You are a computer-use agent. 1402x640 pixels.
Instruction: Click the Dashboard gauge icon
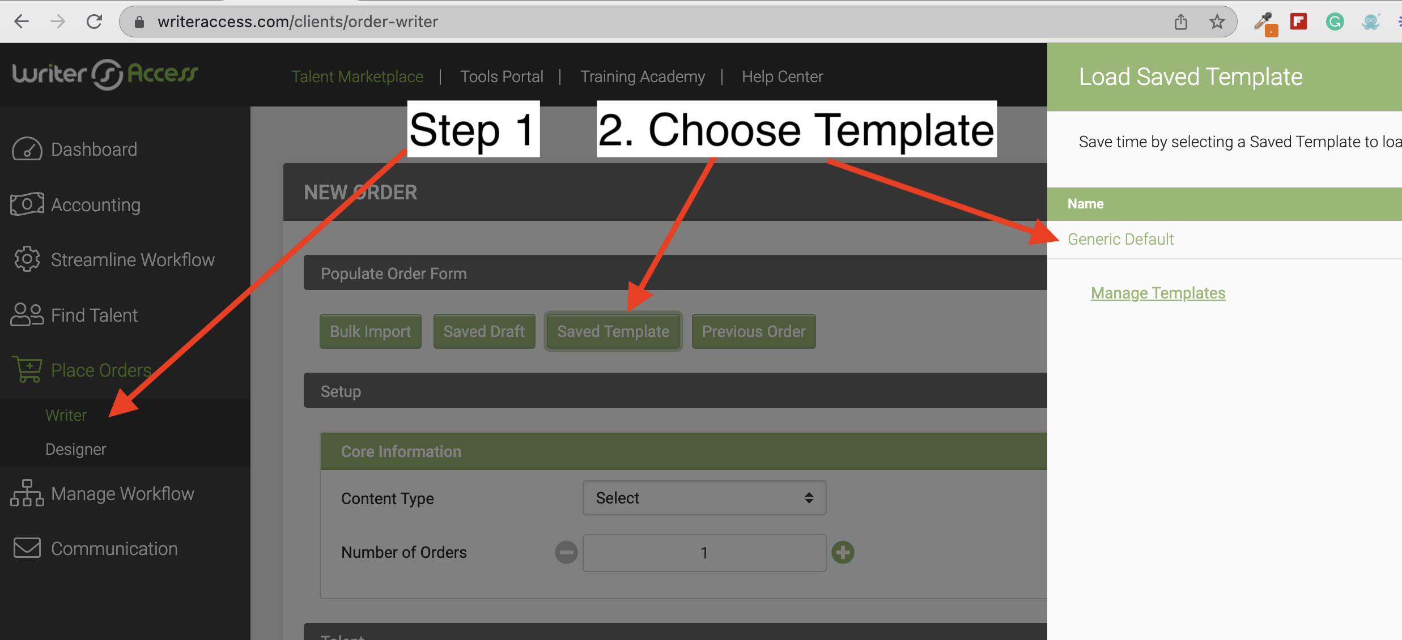(x=27, y=149)
